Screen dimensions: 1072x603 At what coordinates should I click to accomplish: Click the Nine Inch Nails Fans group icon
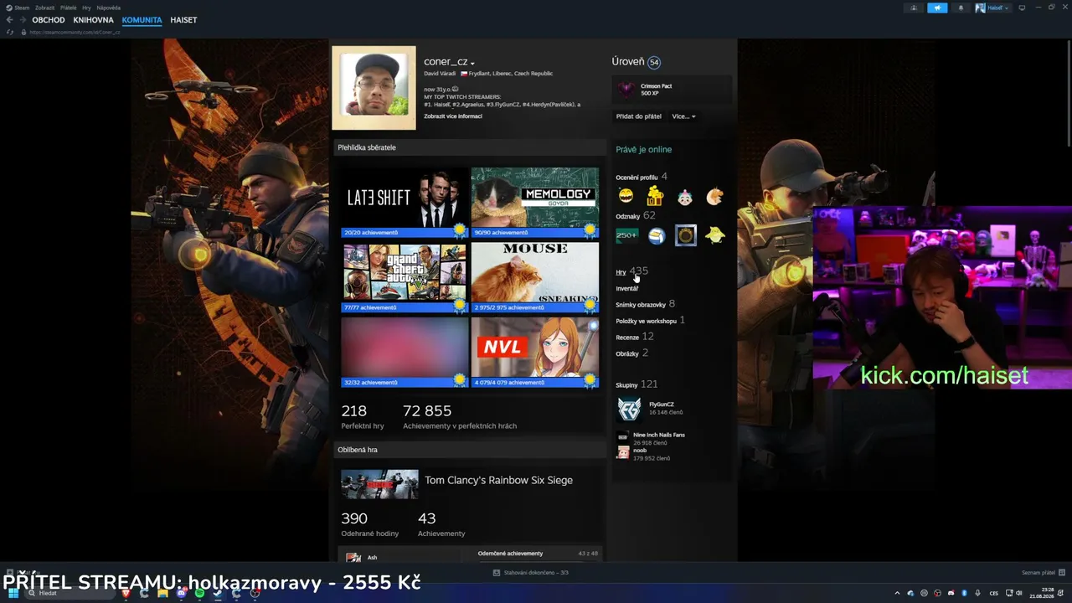tap(622, 437)
